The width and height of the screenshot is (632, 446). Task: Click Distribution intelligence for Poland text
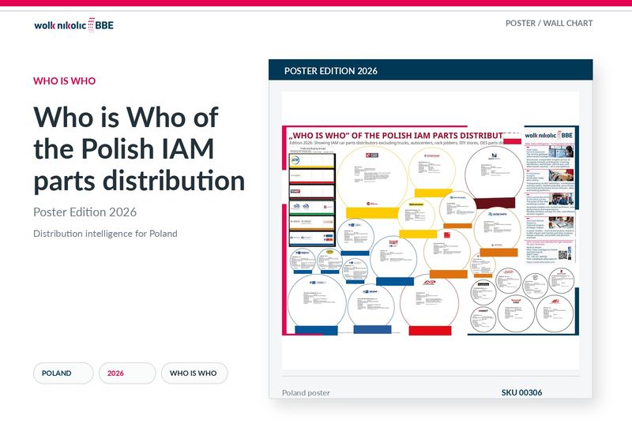pos(105,234)
